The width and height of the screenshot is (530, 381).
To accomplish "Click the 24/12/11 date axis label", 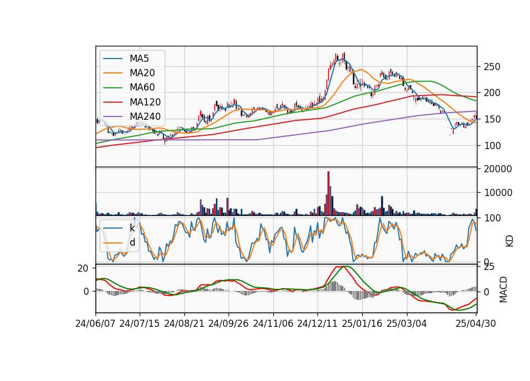I will tap(317, 324).
